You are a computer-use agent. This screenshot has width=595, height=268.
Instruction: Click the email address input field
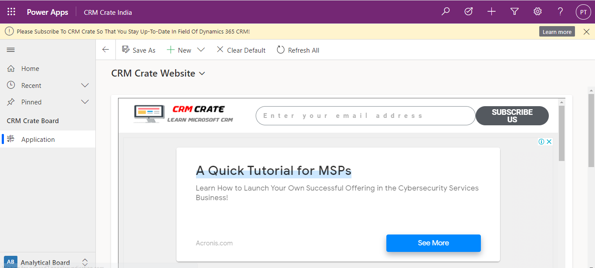[366, 116]
